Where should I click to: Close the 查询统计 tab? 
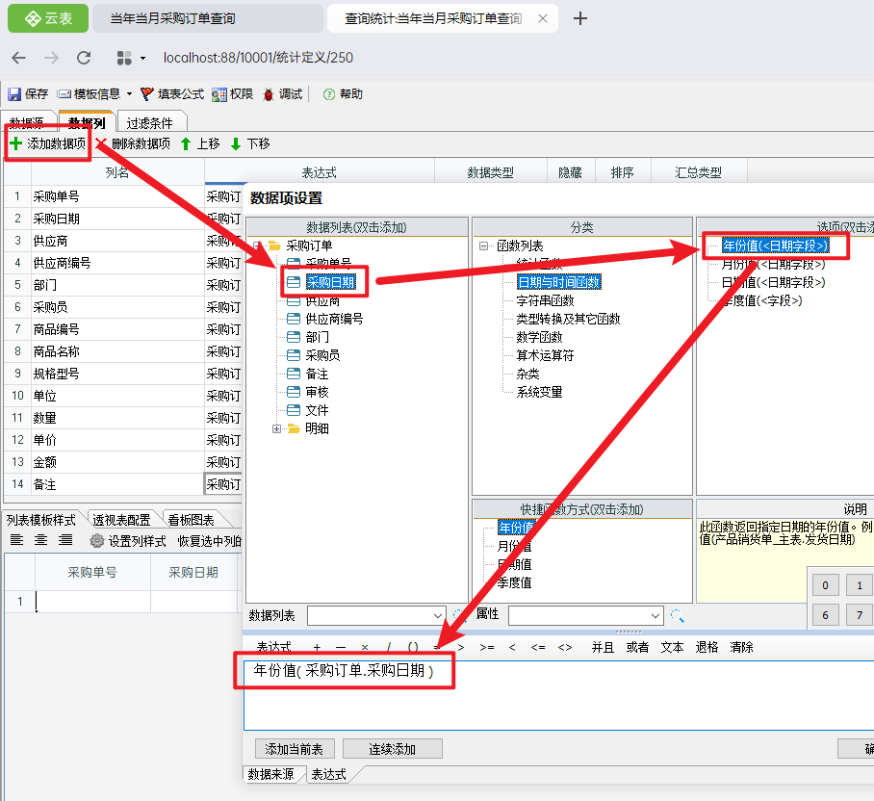click(542, 18)
